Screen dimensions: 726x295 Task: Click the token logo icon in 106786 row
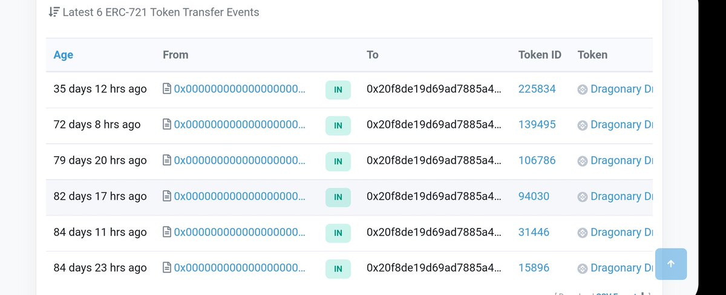click(583, 161)
